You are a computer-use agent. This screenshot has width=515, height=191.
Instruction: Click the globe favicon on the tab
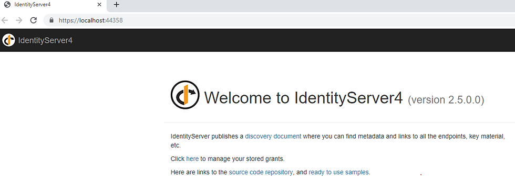click(7, 5)
